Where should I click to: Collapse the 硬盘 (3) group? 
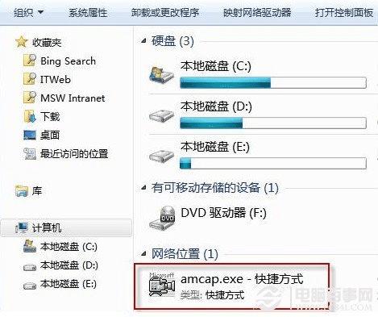(x=144, y=40)
